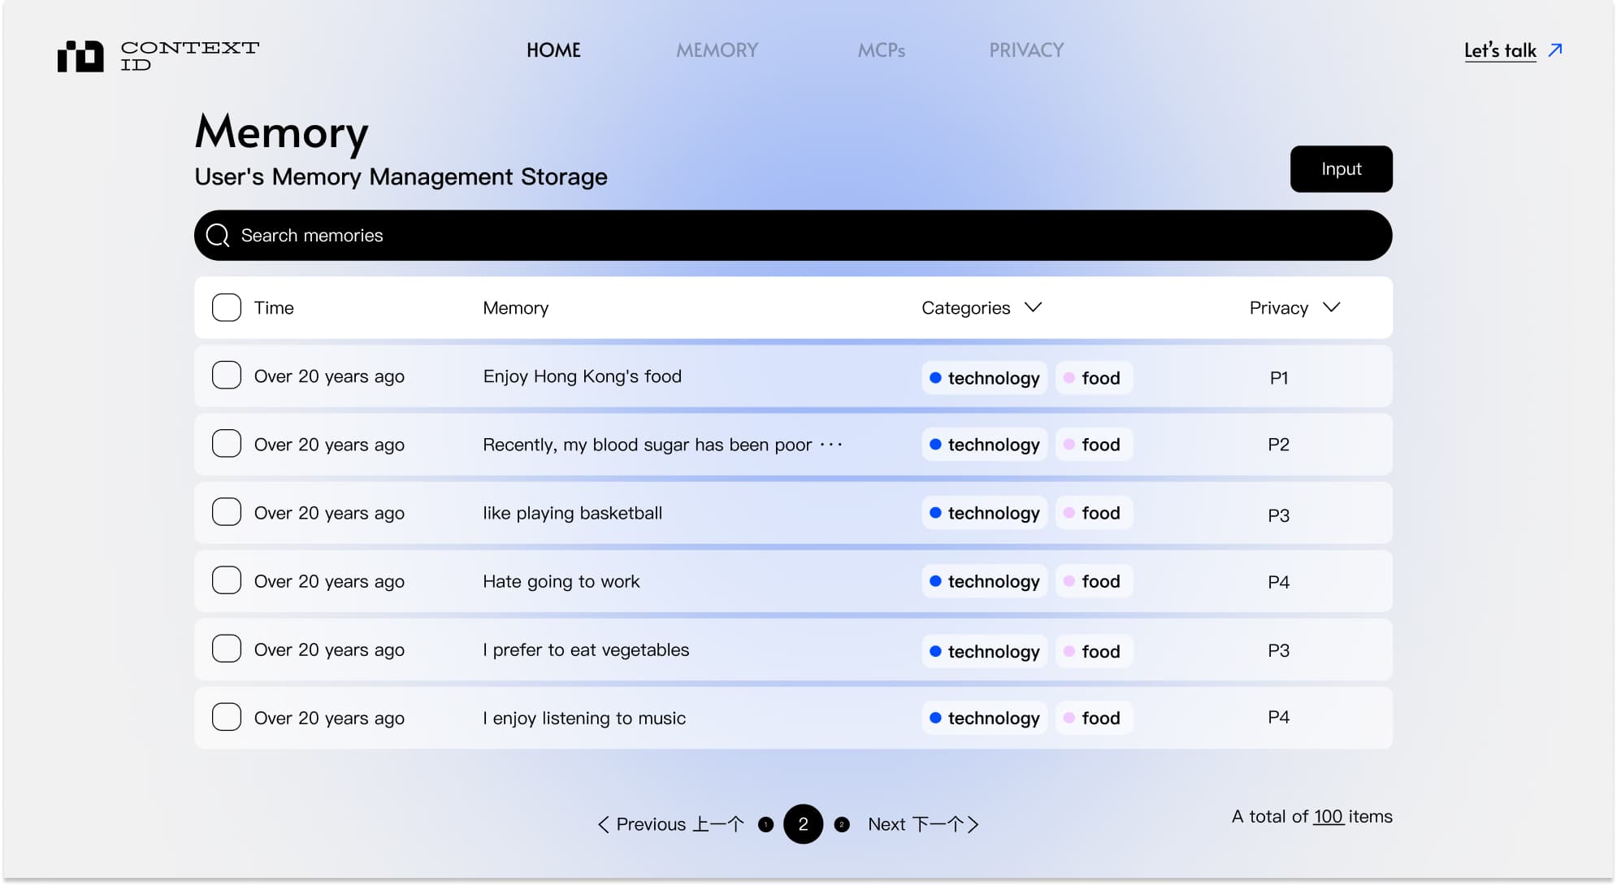Open the PRIVACY nav item
The image size is (1617, 886).
[1026, 50]
